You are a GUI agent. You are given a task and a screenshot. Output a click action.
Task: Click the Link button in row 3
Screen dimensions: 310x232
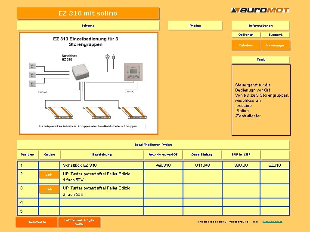coord(49,189)
